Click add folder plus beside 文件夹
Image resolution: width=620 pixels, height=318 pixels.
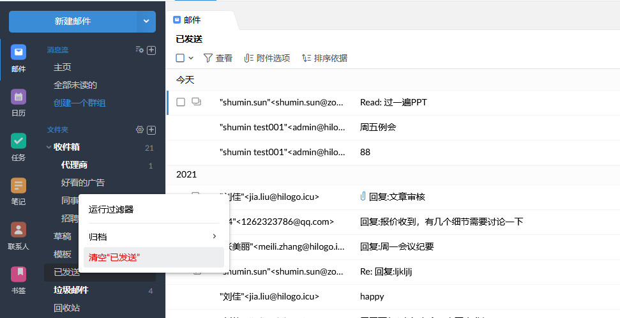pyautogui.click(x=151, y=130)
